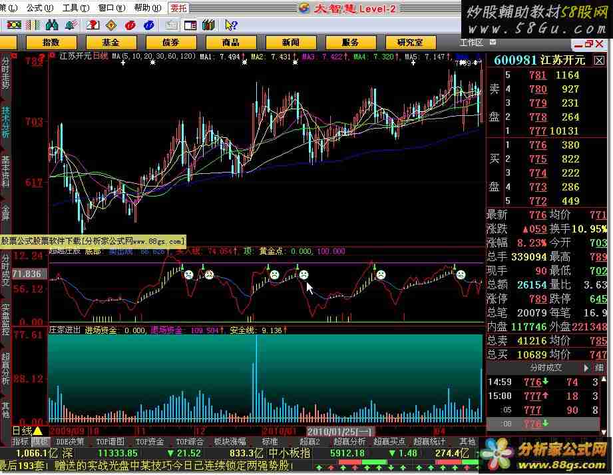Click the arrow next to 分时成交 header

tap(586, 368)
